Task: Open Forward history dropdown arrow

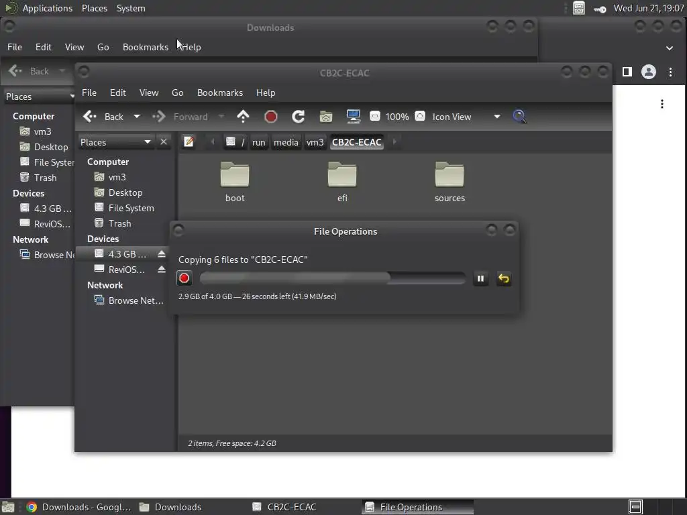Action: pos(221,117)
